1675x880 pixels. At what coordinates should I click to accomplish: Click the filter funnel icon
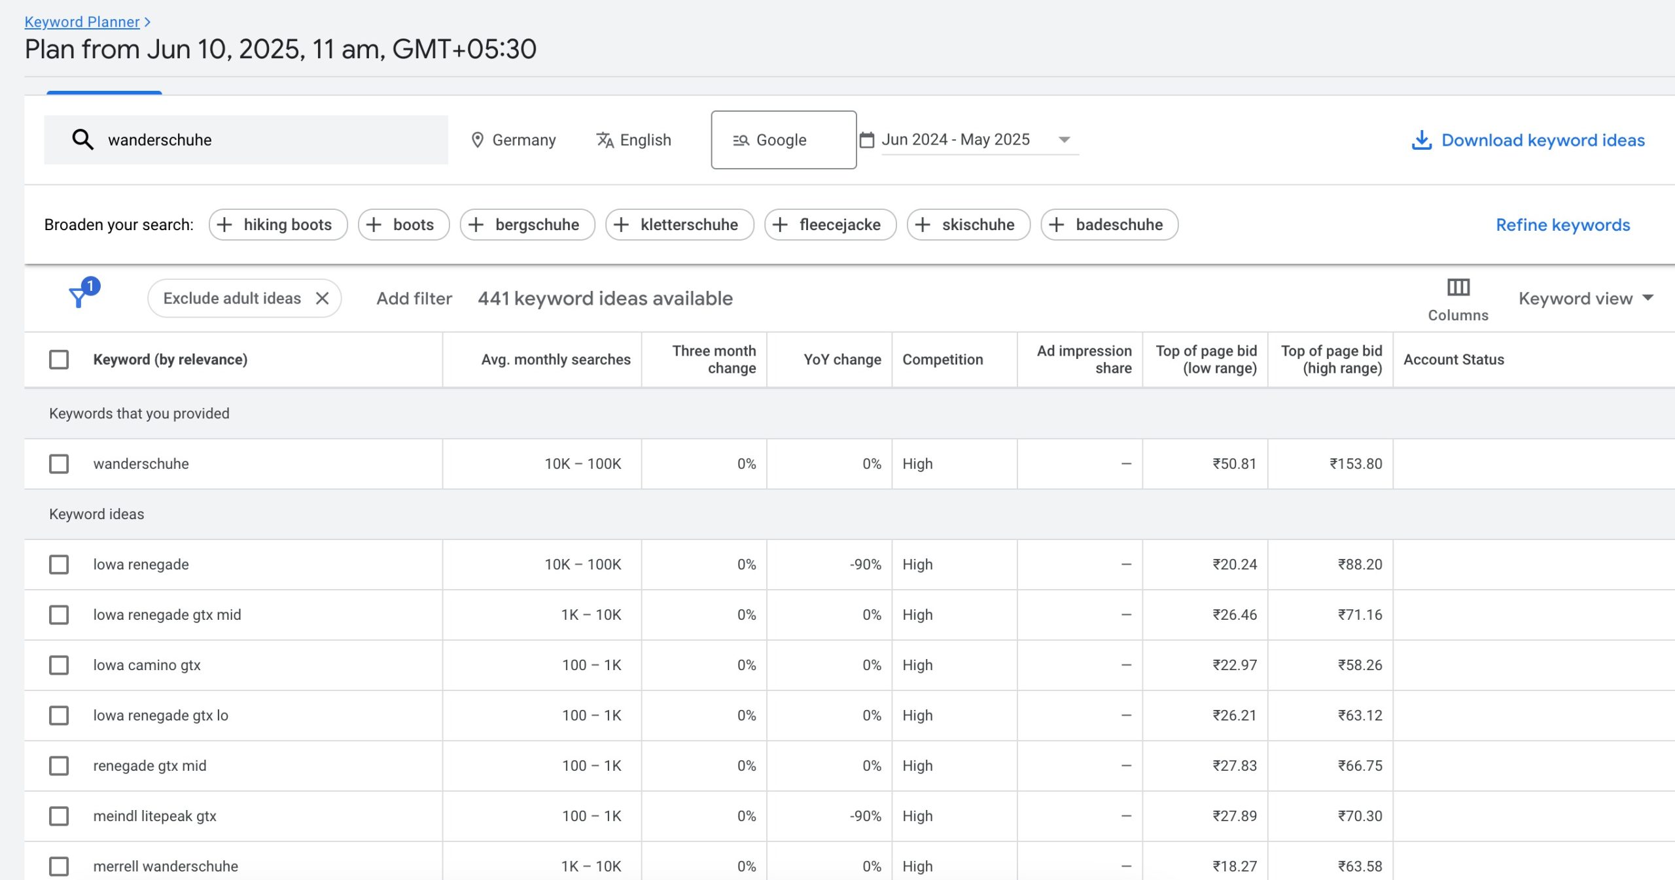coord(79,297)
